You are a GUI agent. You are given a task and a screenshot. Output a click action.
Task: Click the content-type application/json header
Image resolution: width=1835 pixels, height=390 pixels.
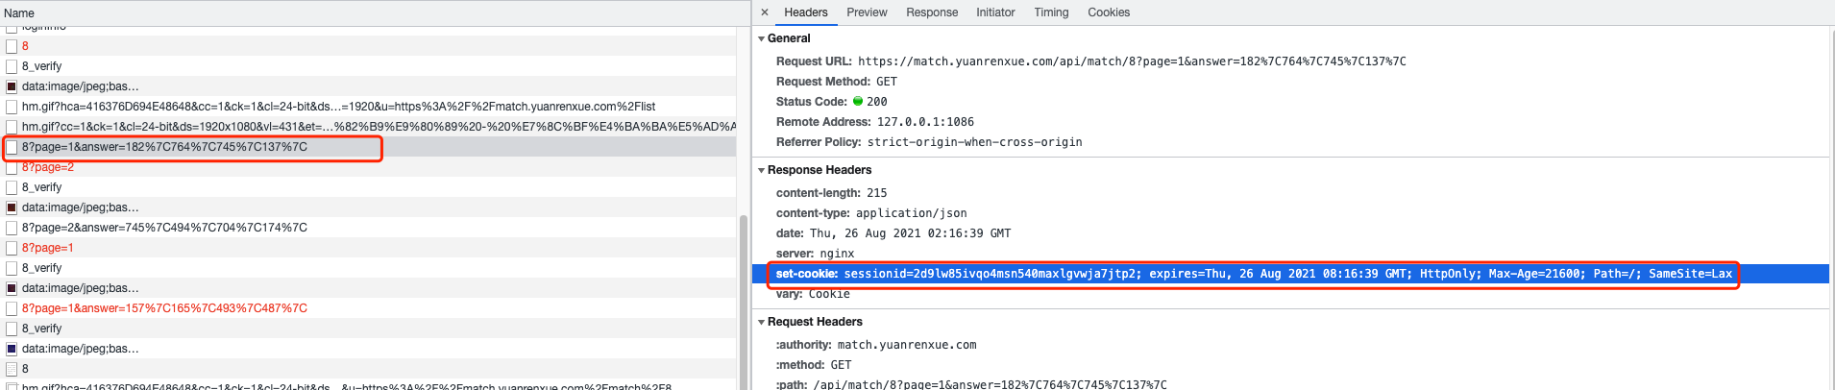click(871, 213)
